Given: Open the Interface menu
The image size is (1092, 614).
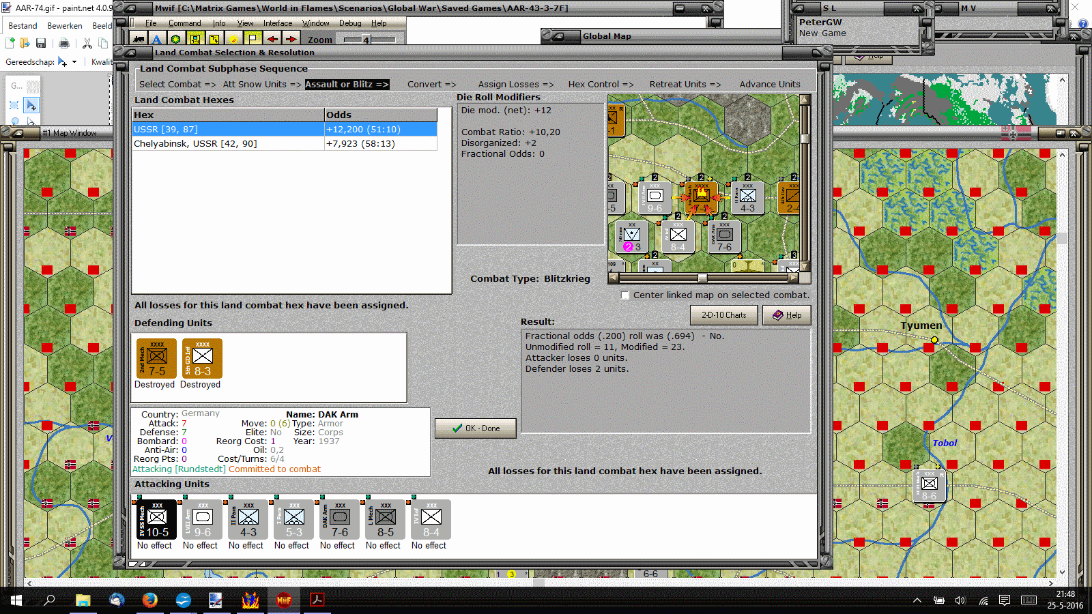Looking at the screenshot, I should pyautogui.click(x=278, y=23).
